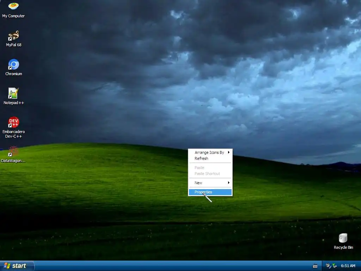Click the Safely Remove Hardware tray icon
This screenshot has height=271, width=361.
(335, 266)
